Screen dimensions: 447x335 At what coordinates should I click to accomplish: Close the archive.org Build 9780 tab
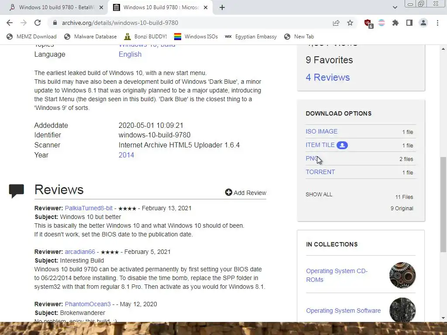click(206, 8)
